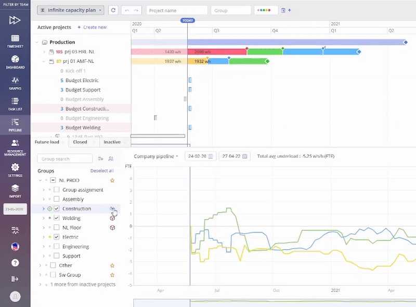Open the Import section

(x=15, y=190)
